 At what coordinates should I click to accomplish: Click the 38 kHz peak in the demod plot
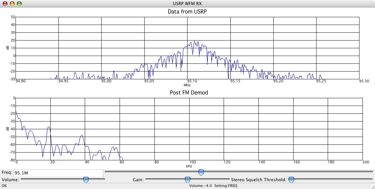coord(82,136)
